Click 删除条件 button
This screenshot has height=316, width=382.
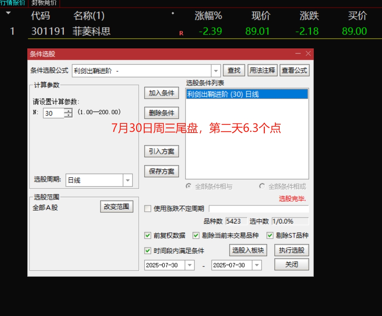pyautogui.click(x=162, y=113)
